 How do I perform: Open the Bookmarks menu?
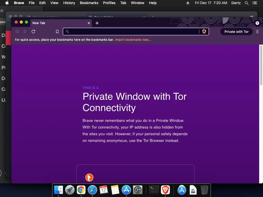tap(89, 3)
